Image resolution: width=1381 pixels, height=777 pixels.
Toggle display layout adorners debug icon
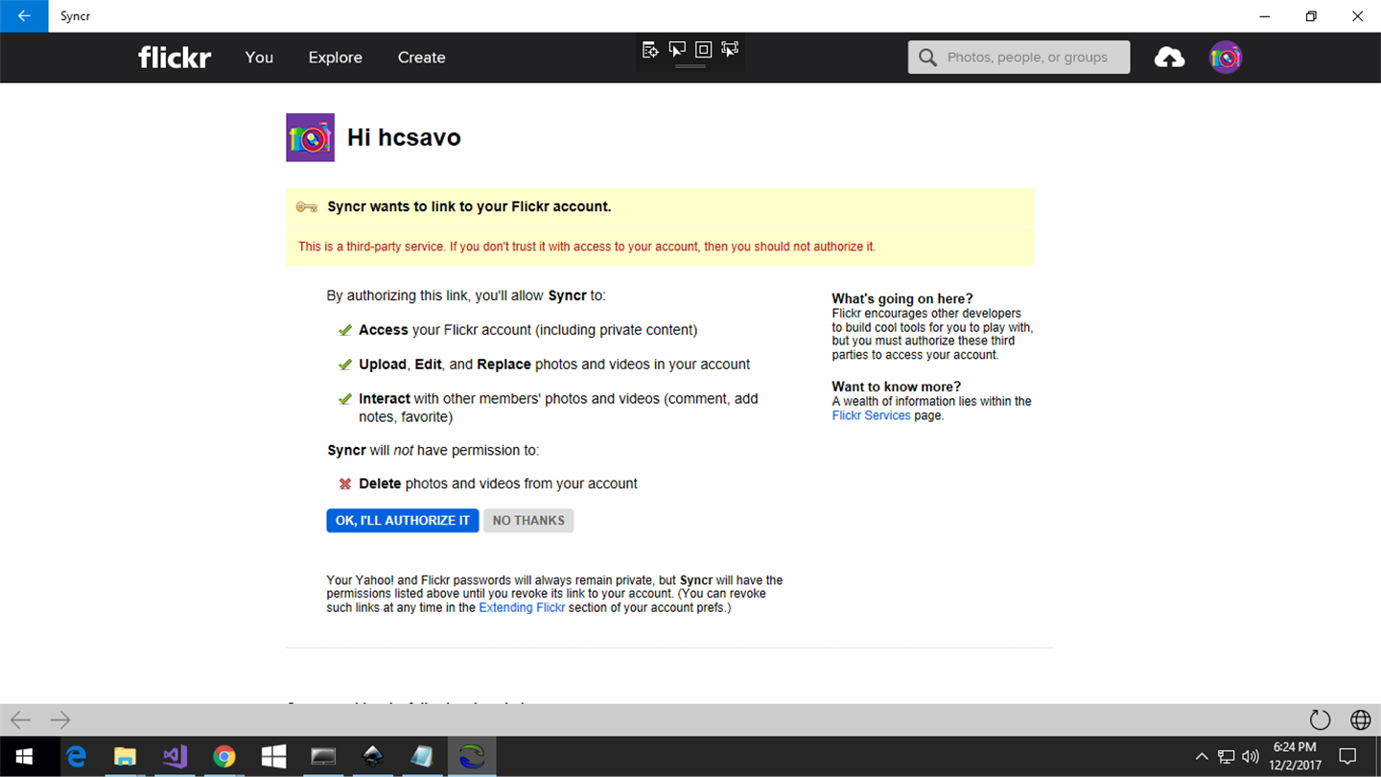[x=703, y=50]
